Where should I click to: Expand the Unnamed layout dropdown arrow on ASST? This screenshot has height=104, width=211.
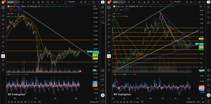[183, 2]
